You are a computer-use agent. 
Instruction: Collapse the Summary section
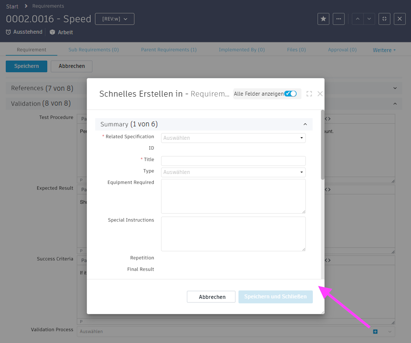(305, 124)
